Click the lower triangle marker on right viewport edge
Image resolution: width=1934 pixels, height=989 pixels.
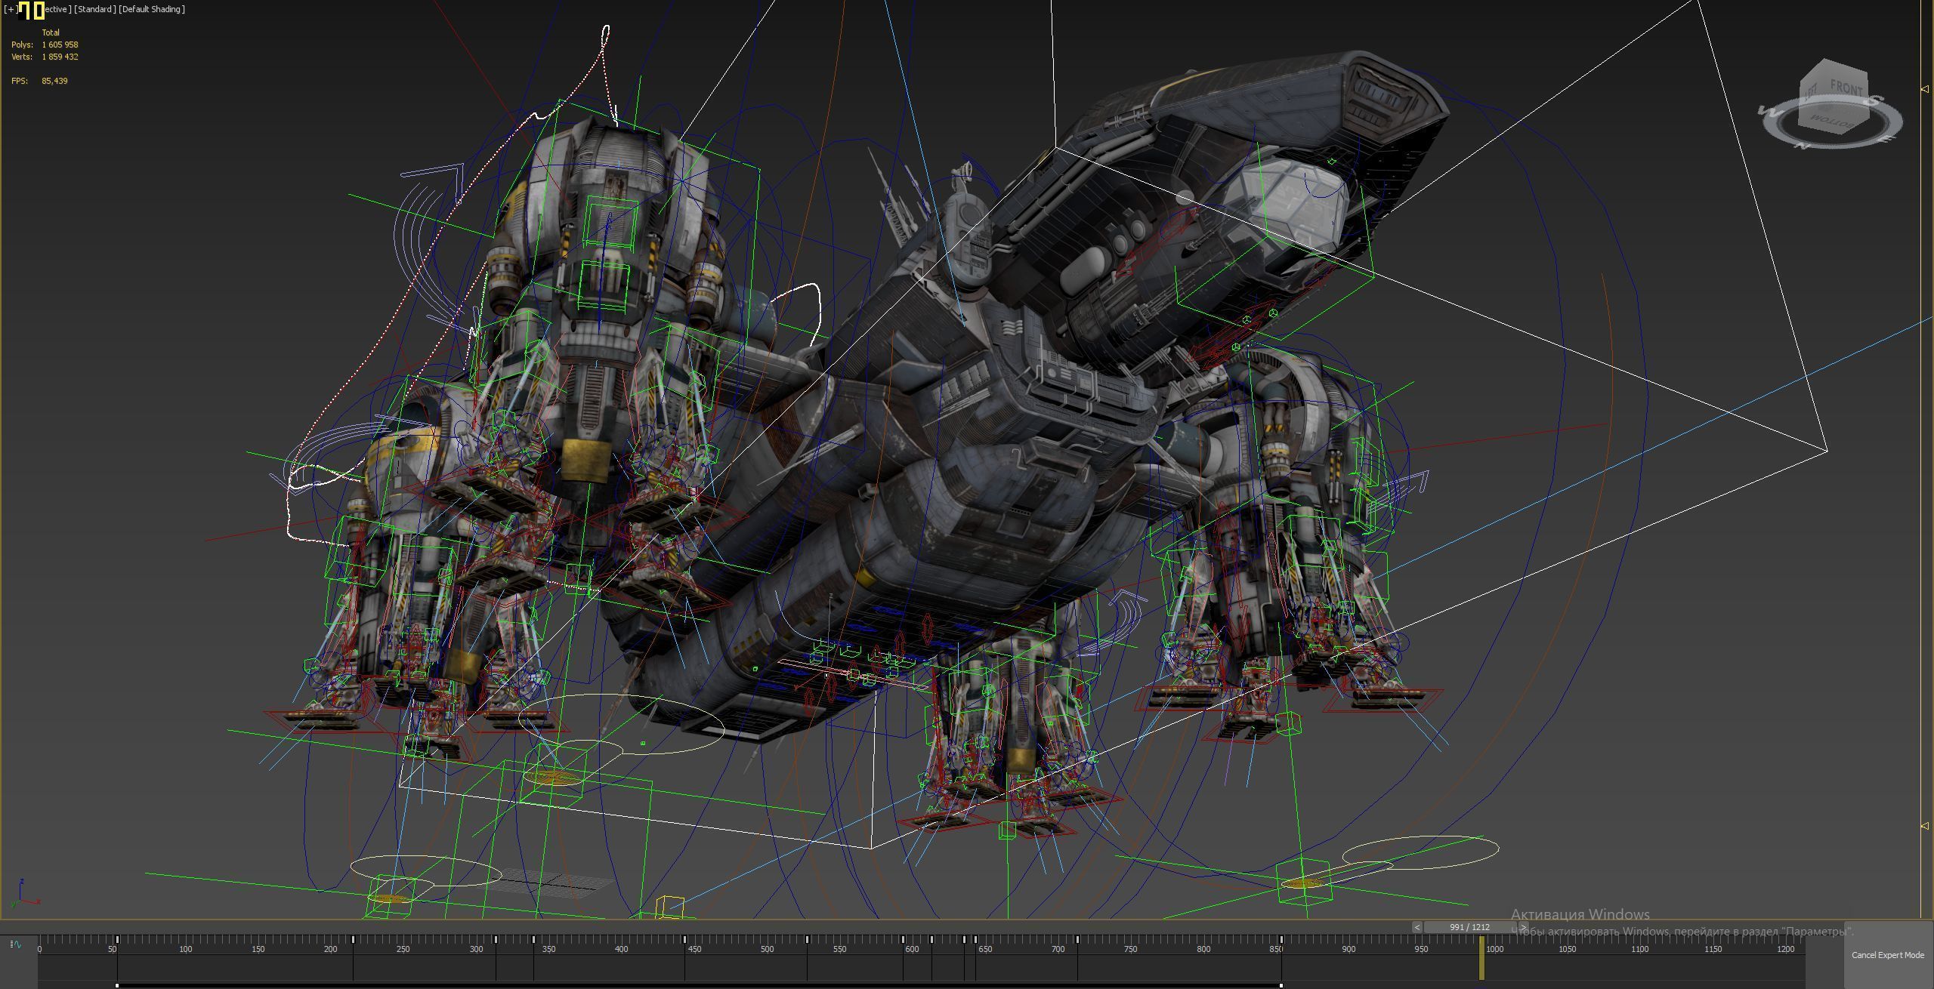pos(1924,826)
